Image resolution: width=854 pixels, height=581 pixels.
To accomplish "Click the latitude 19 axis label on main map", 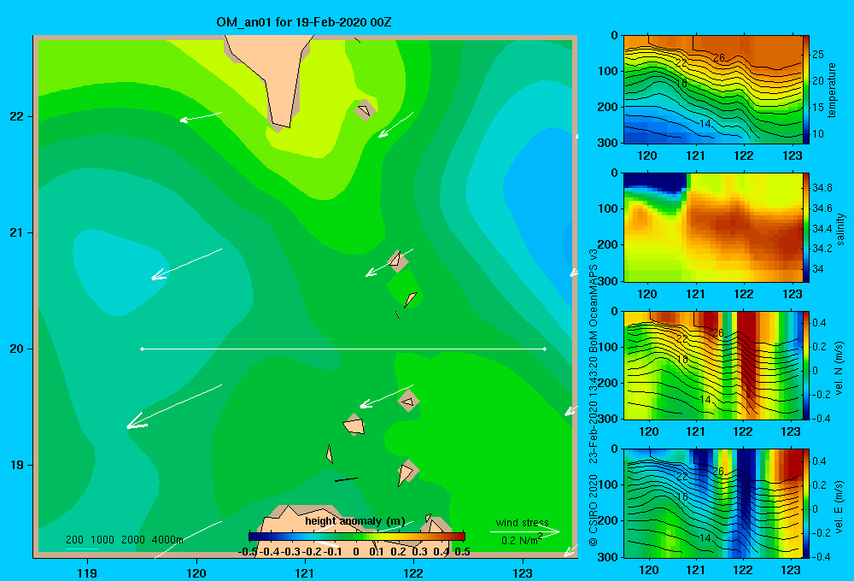I will pos(16,465).
